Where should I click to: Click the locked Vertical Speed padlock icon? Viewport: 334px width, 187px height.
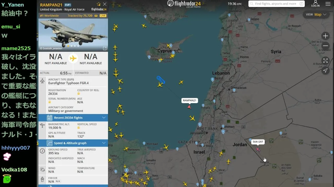79,128
